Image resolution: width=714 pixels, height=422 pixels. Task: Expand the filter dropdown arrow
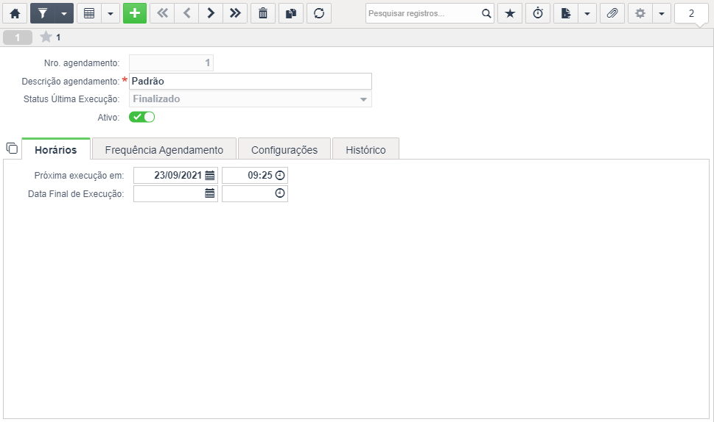(64, 14)
